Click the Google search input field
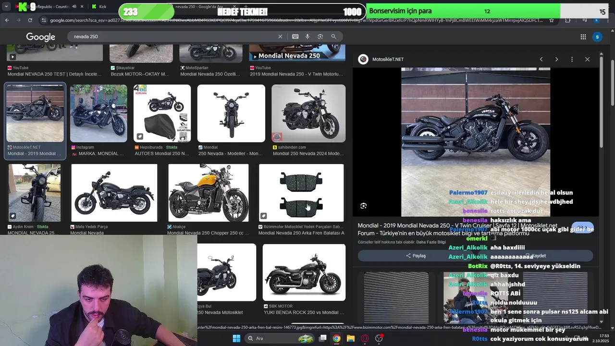Viewport: 615px width, 346px height. [x=173, y=37]
